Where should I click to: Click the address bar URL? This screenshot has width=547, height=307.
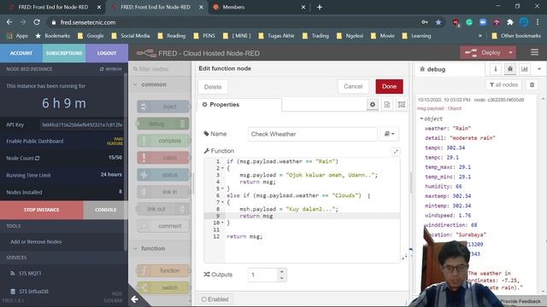(x=87, y=22)
